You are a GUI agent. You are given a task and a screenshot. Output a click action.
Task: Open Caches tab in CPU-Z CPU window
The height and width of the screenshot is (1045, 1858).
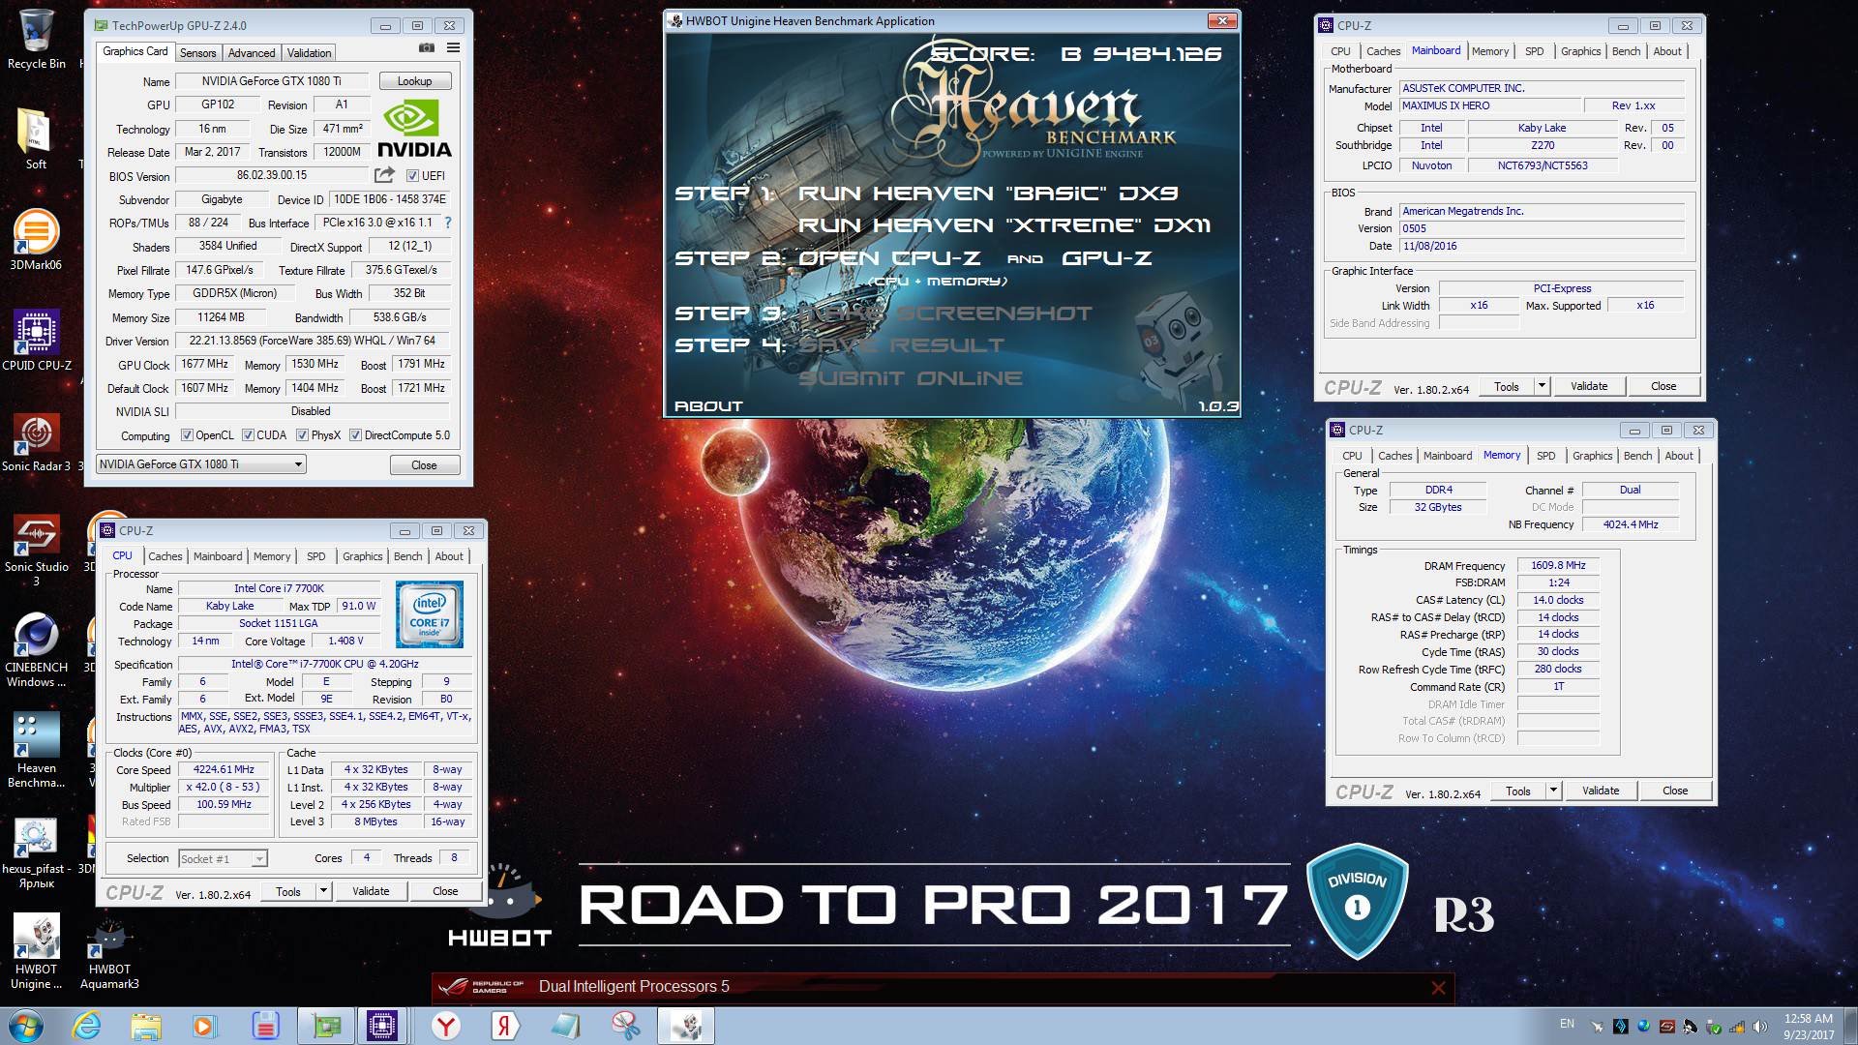(165, 556)
